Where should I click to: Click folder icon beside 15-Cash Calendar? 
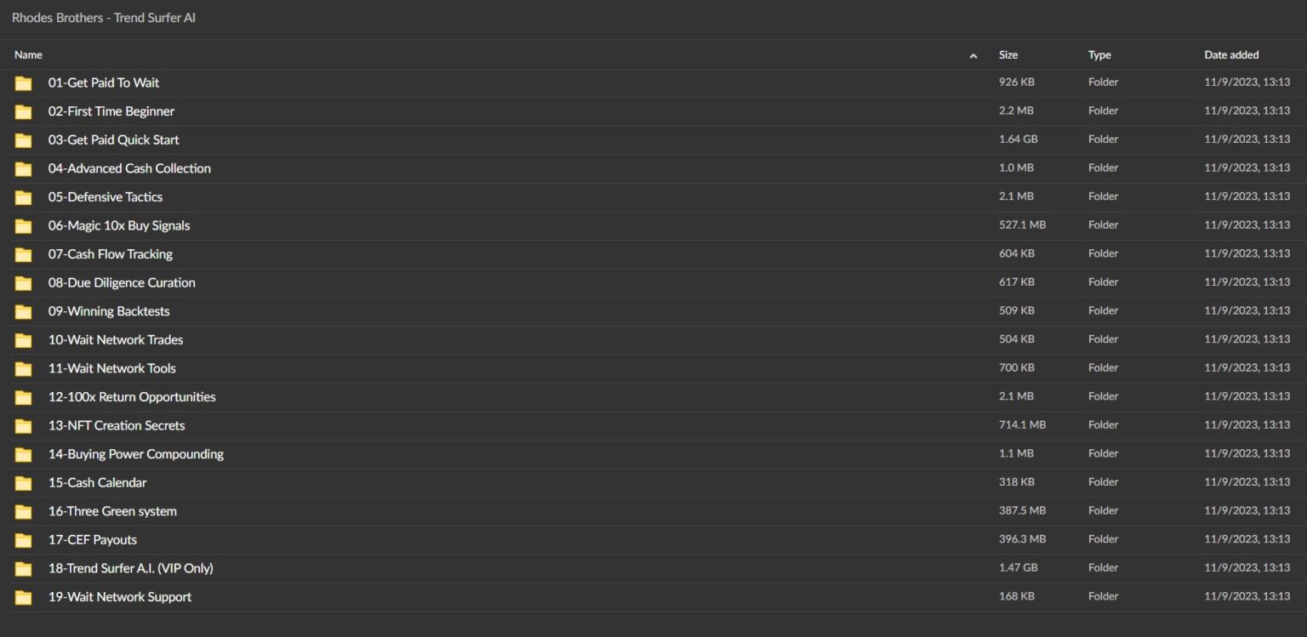click(x=23, y=483)
